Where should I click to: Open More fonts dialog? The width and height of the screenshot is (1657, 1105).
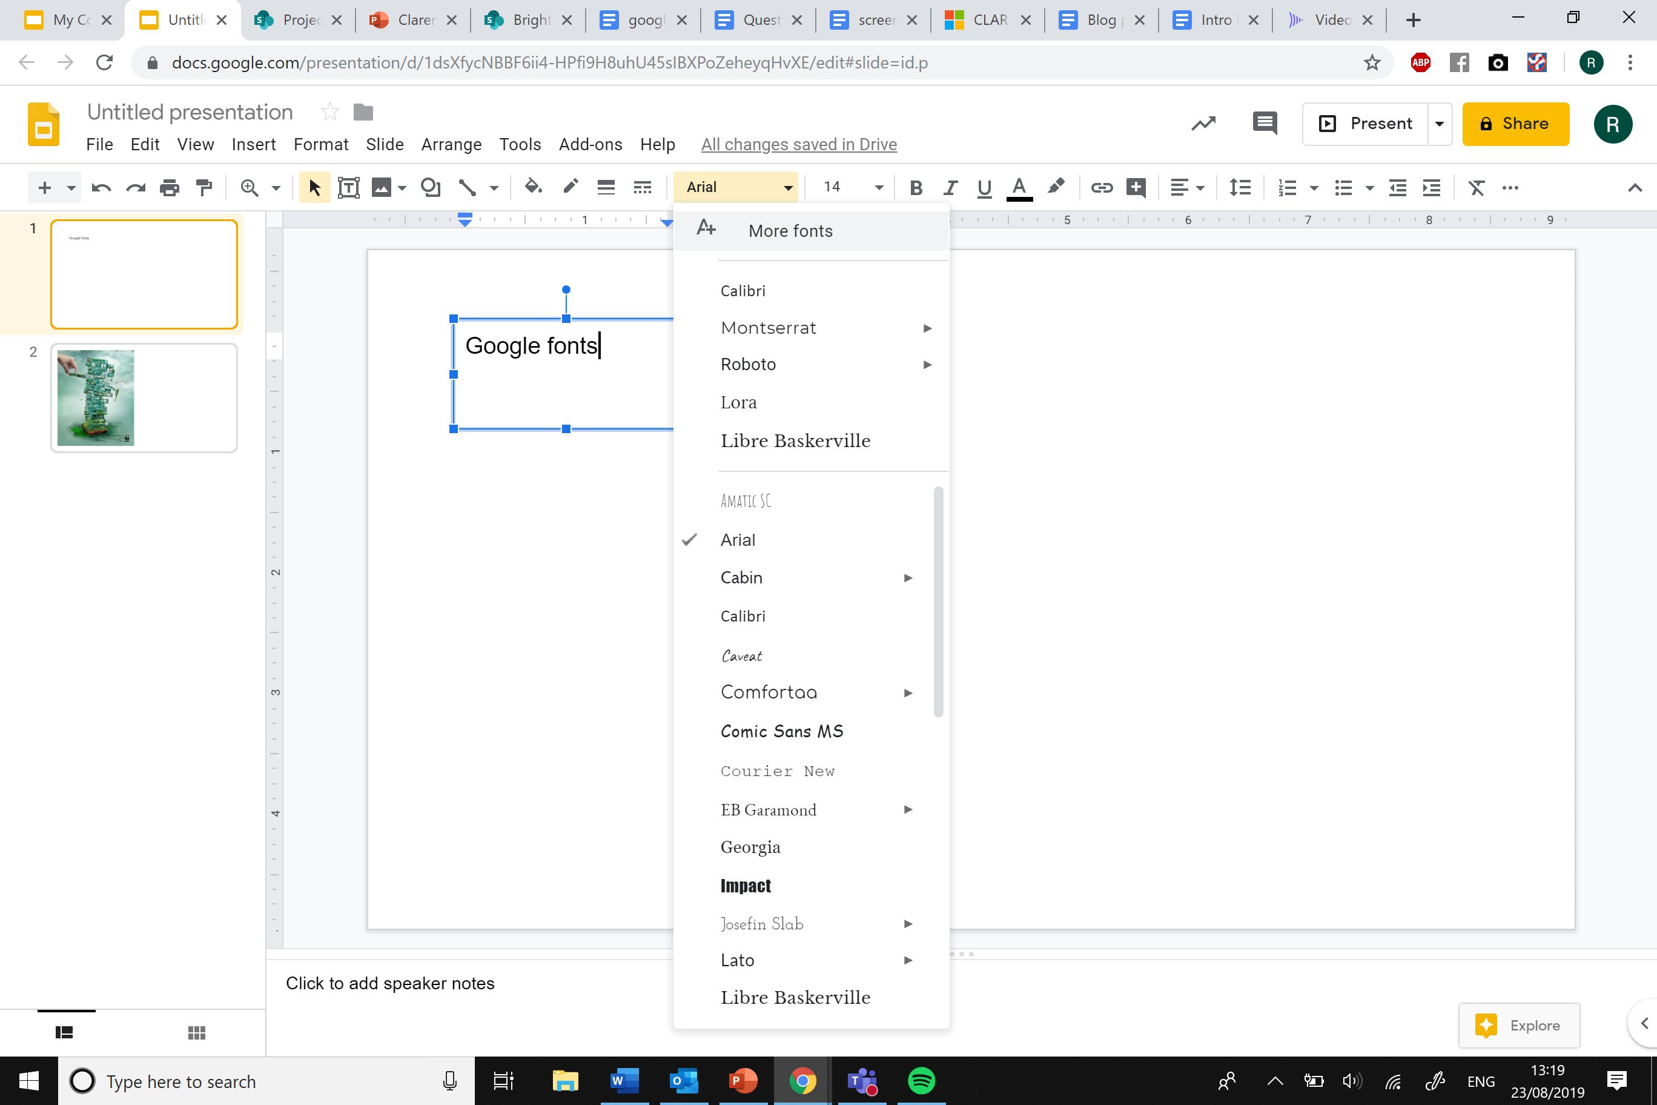(x=789, y=231)
